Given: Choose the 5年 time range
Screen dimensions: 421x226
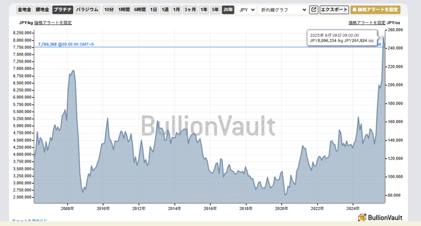Looking at the screenshot, I should click(215, 9).
